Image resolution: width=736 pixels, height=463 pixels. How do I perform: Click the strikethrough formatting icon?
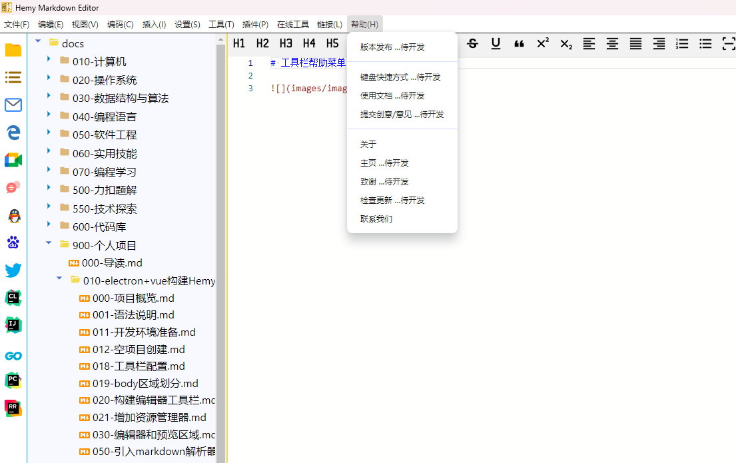[x=473, y=43]
